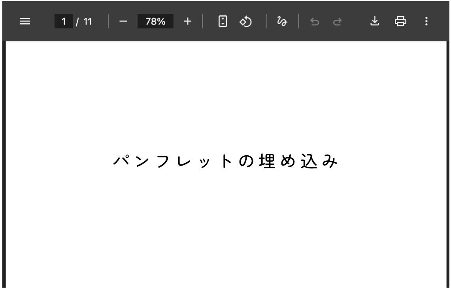Rotate the document counterclockwise
Viewport: 451px width, 292px height.
point(245,21)
